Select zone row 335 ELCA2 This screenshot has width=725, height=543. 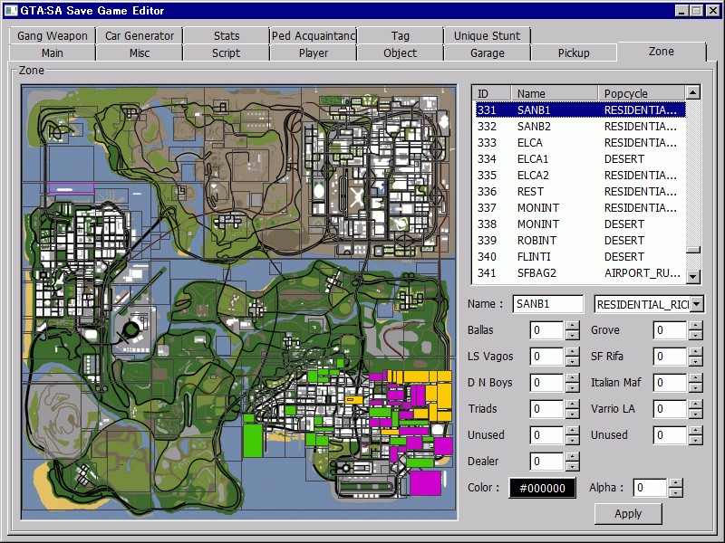580,175
